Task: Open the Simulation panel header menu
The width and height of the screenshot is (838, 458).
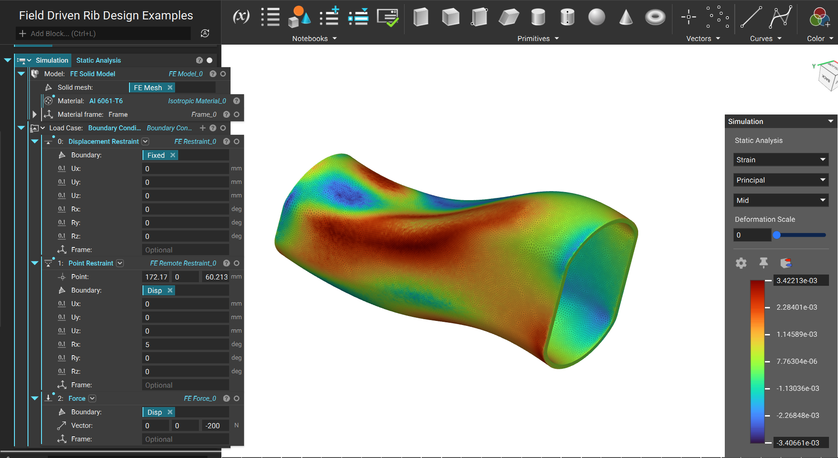Action: [x=831, y=121]
